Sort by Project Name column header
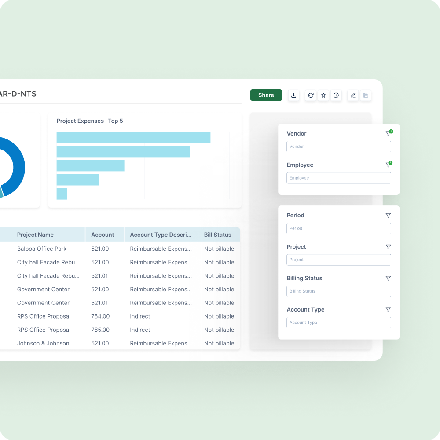The height and width of the screenshot is (440, 440). (x=35, y=235)
